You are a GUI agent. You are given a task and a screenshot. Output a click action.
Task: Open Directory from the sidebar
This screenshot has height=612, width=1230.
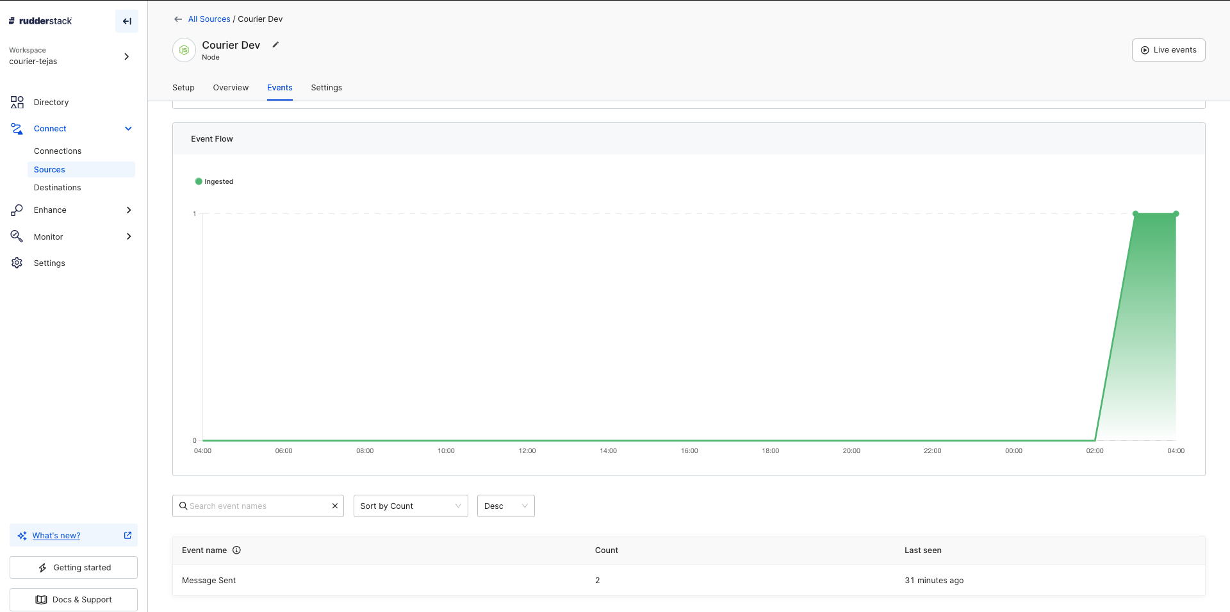(x=51, y=103)
